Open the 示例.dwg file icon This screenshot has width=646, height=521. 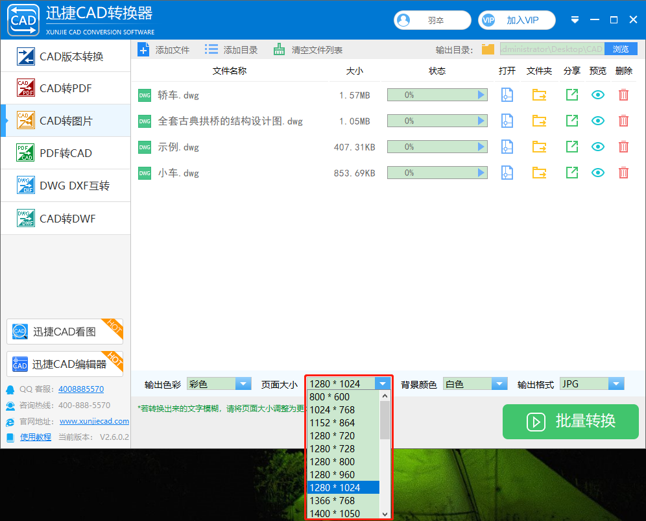pos(507,147)
